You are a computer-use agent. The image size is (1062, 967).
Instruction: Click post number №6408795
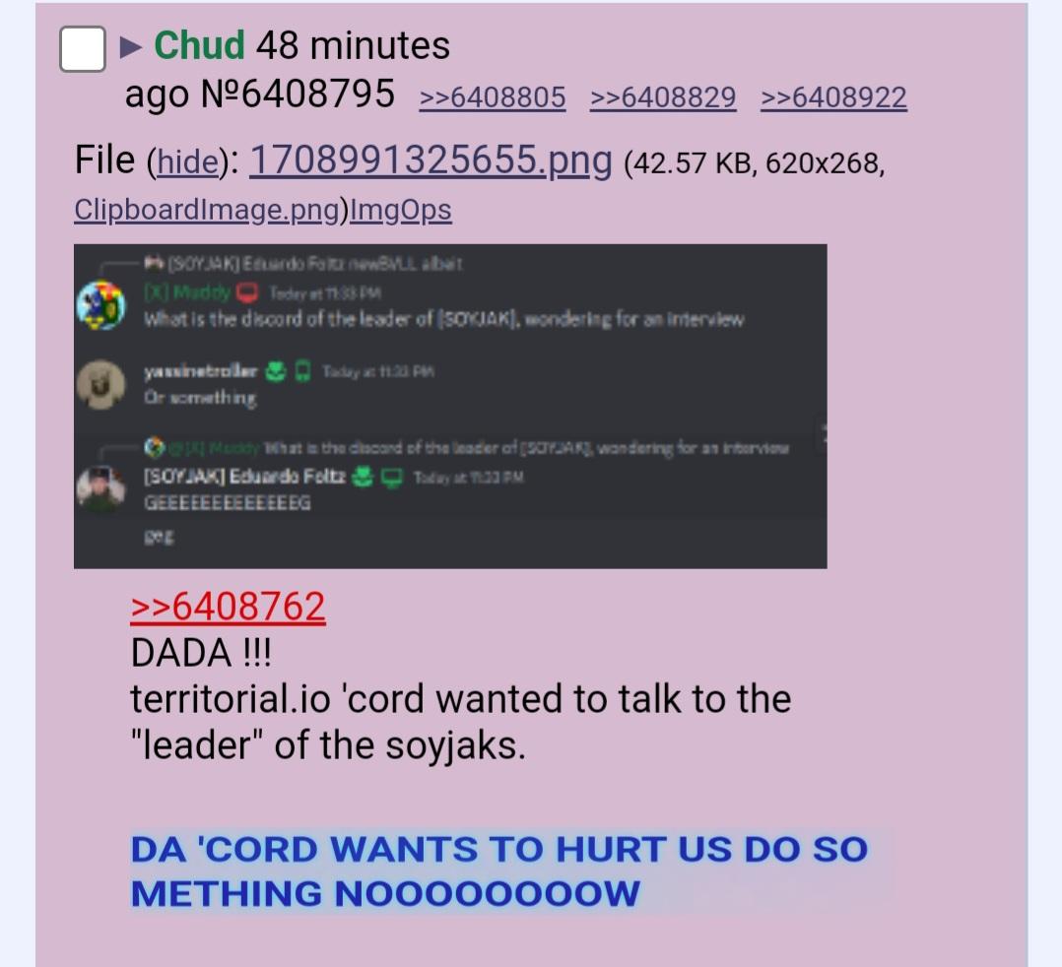tap(298, 95)
